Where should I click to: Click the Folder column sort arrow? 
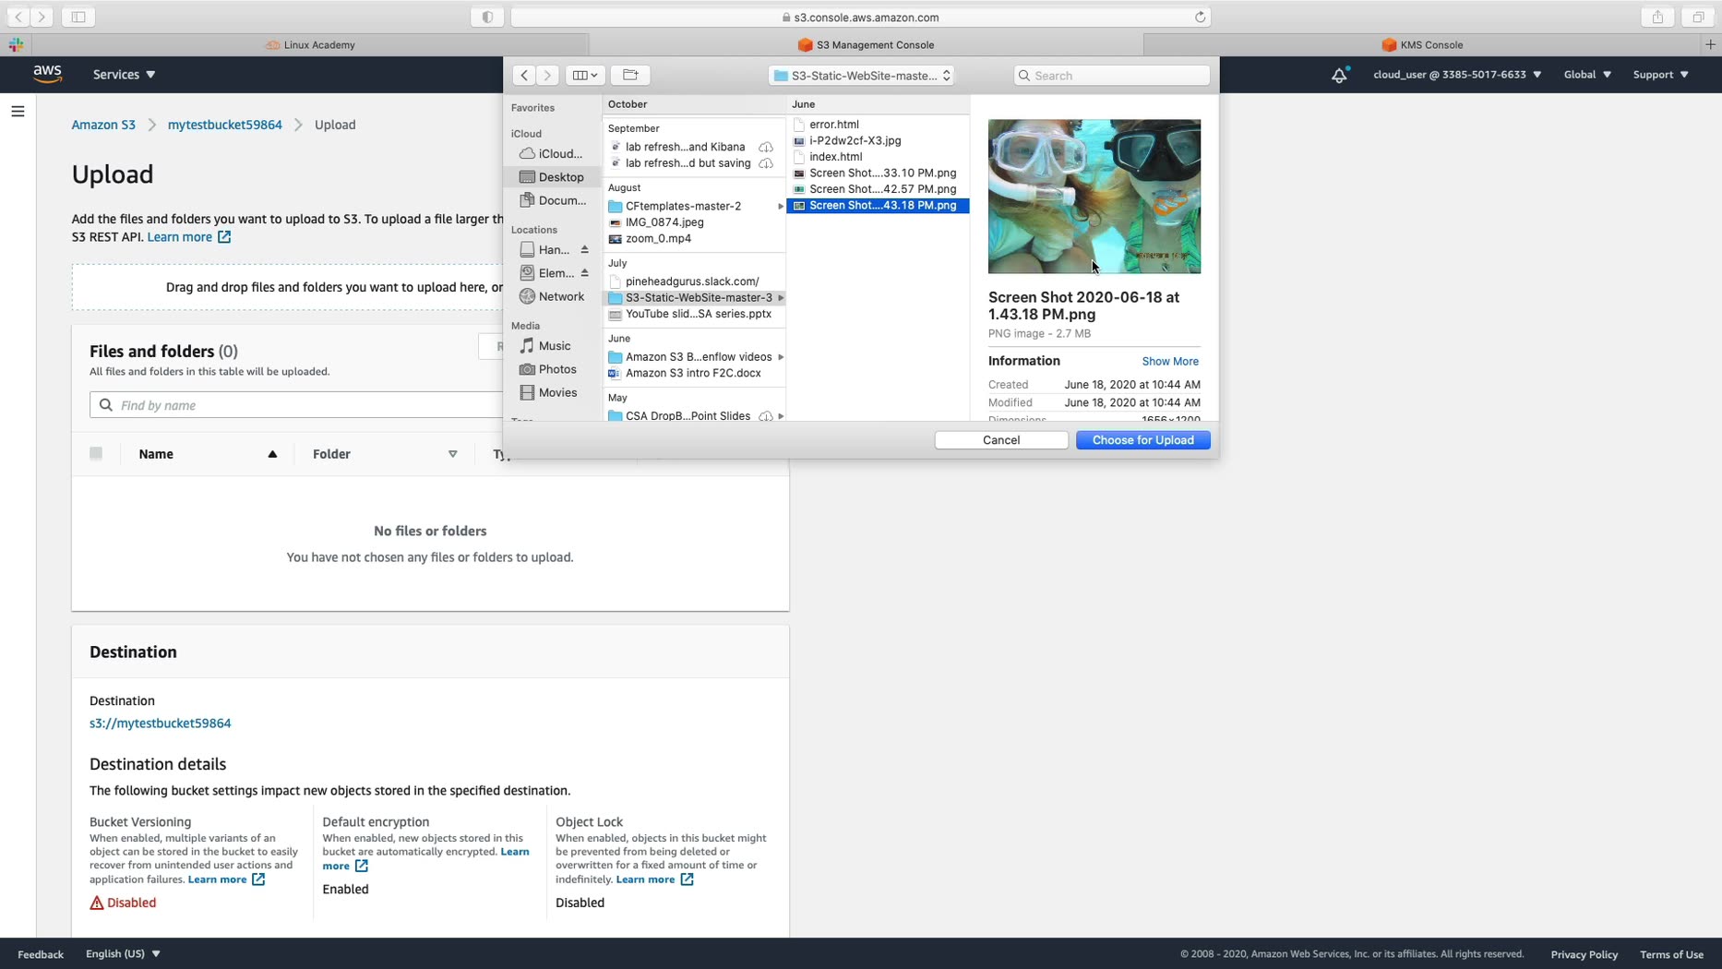453,454
